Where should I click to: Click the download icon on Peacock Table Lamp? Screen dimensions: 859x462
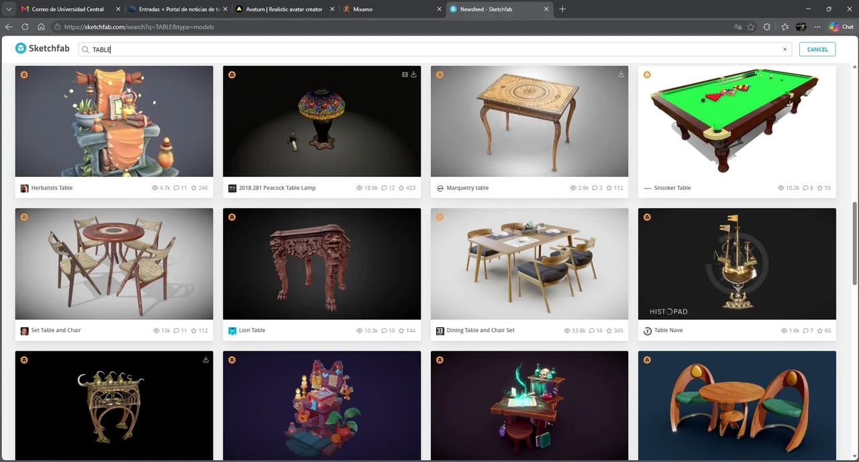pos(413,74)
